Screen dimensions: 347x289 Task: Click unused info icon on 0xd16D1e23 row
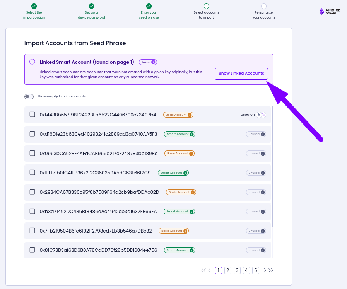pos(263,134)
